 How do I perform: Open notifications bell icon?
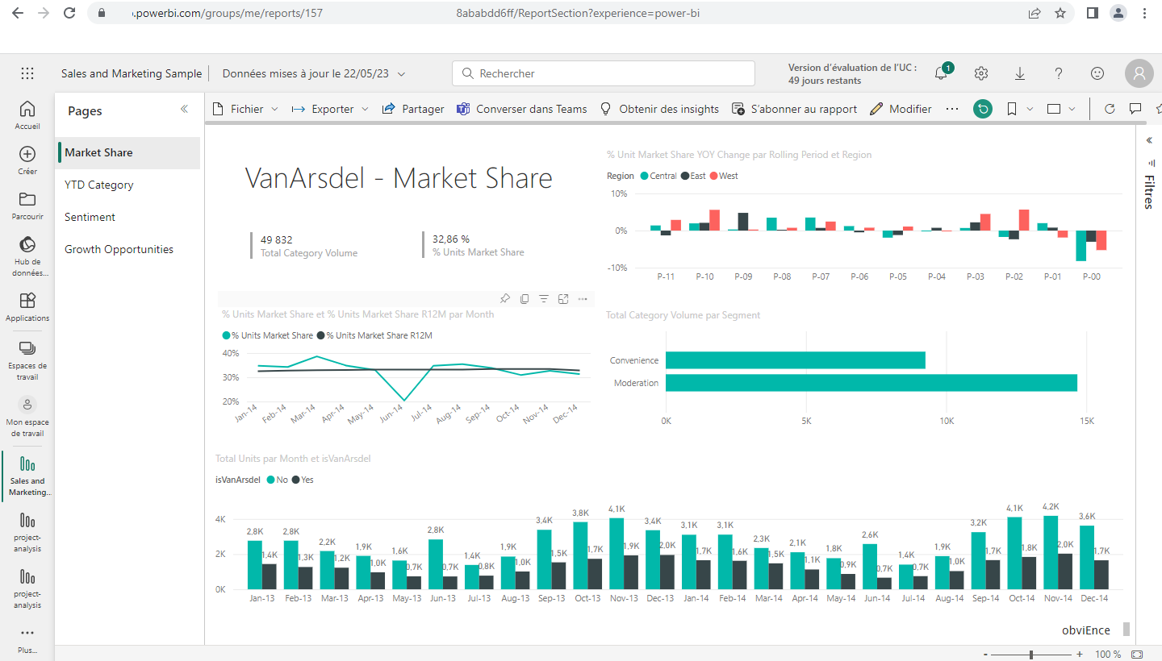click(x=942, y=73)
